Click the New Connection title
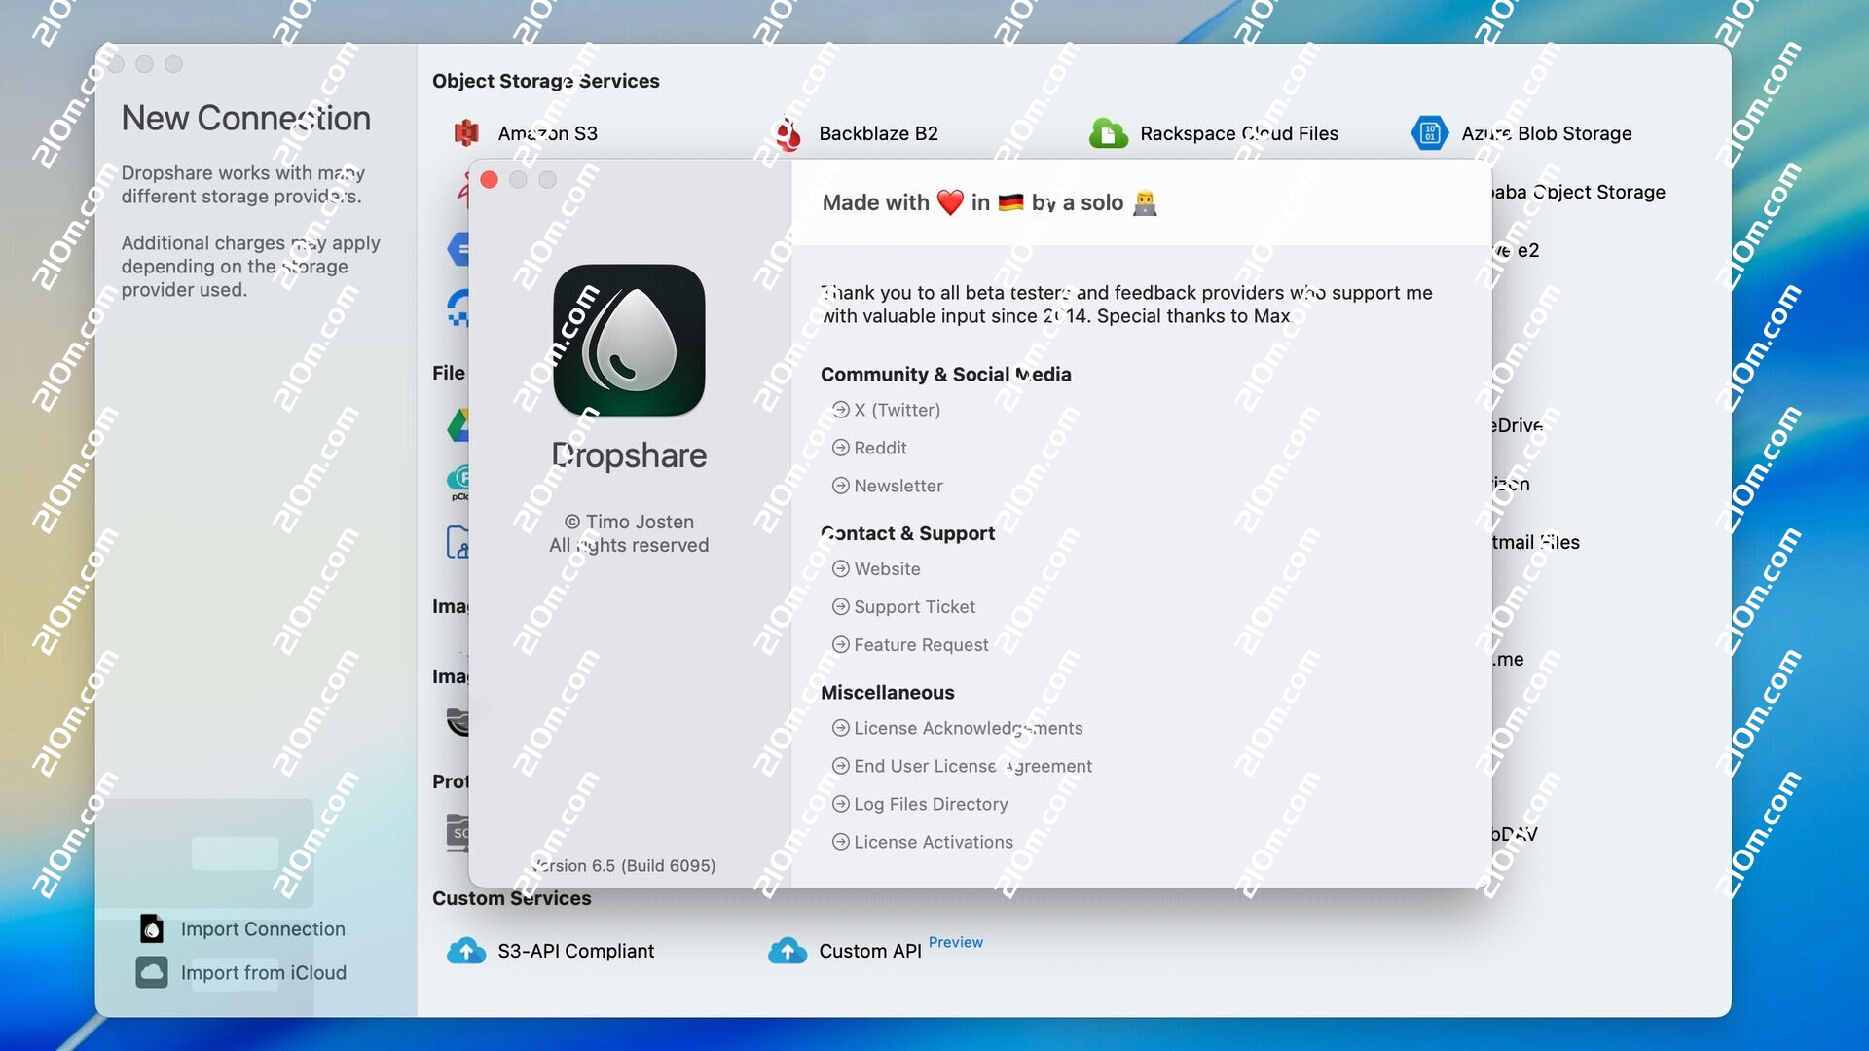The height and width of the screenshot is (1051, 1869). [245, 118]
